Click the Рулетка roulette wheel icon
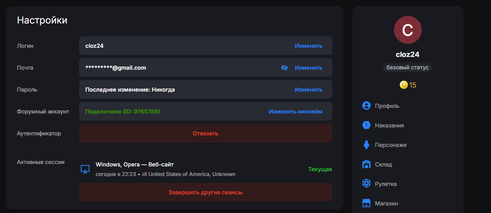The height and width of the screenshot is (213, 491). (x=366, y=184)
